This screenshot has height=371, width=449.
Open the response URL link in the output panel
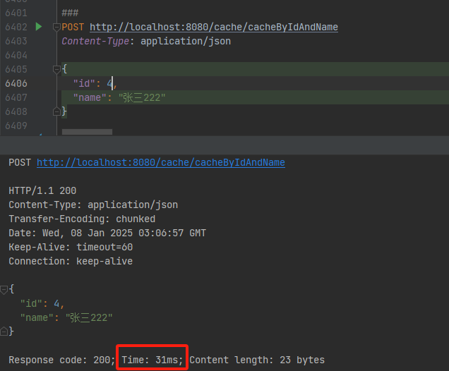(161, 162)
